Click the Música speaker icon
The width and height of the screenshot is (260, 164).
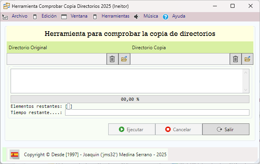[137, 16]
